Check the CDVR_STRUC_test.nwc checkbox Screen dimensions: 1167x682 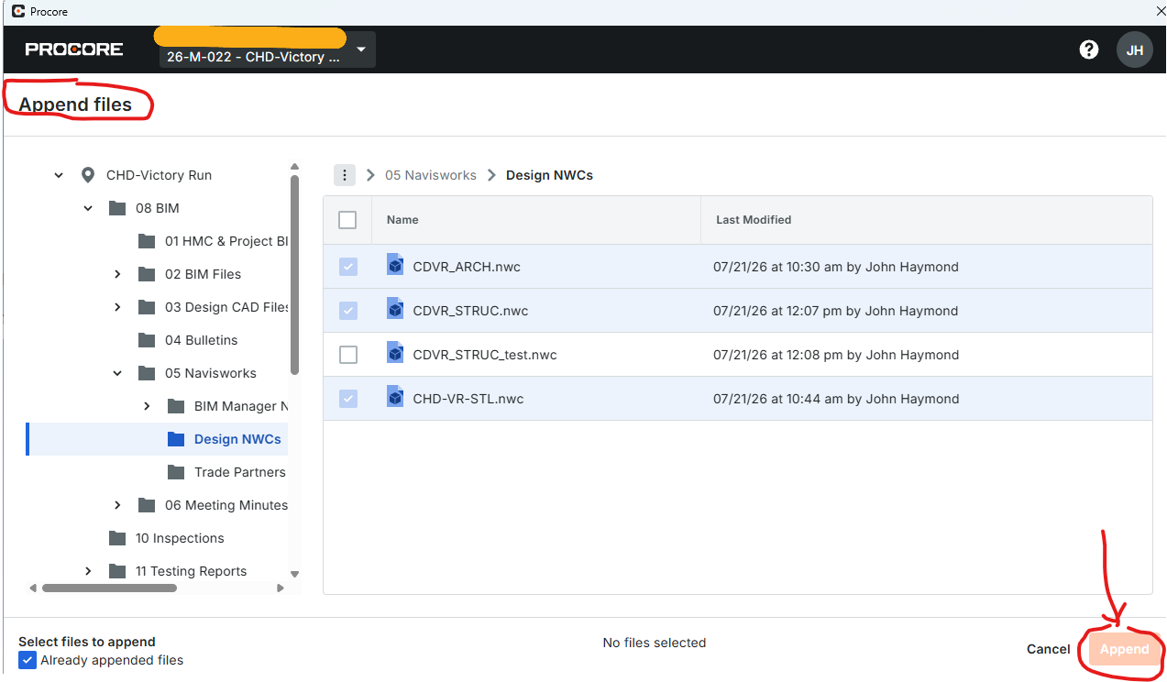point(348,355)
